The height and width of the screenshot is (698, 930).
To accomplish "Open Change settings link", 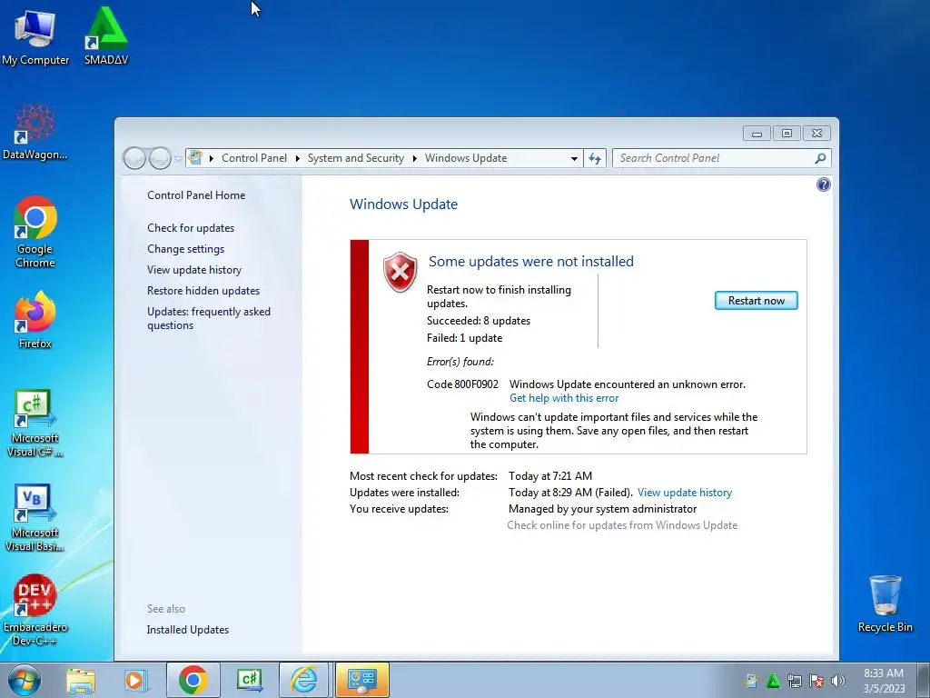I will [x=185, y=249].
